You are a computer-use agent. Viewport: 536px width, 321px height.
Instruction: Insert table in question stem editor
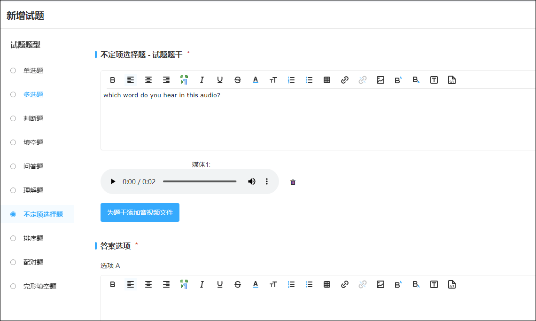327,80
